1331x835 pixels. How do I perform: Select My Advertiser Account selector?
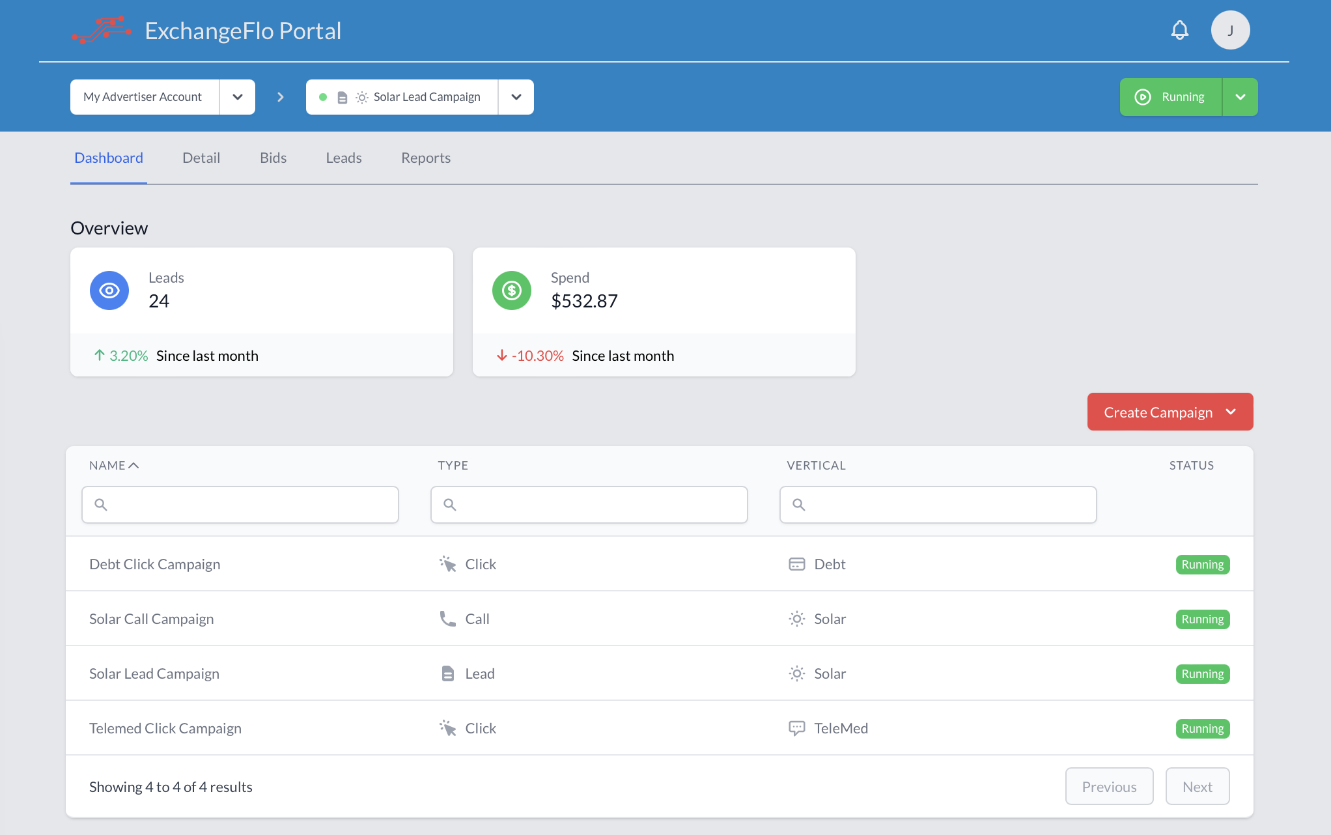(145, 97)
